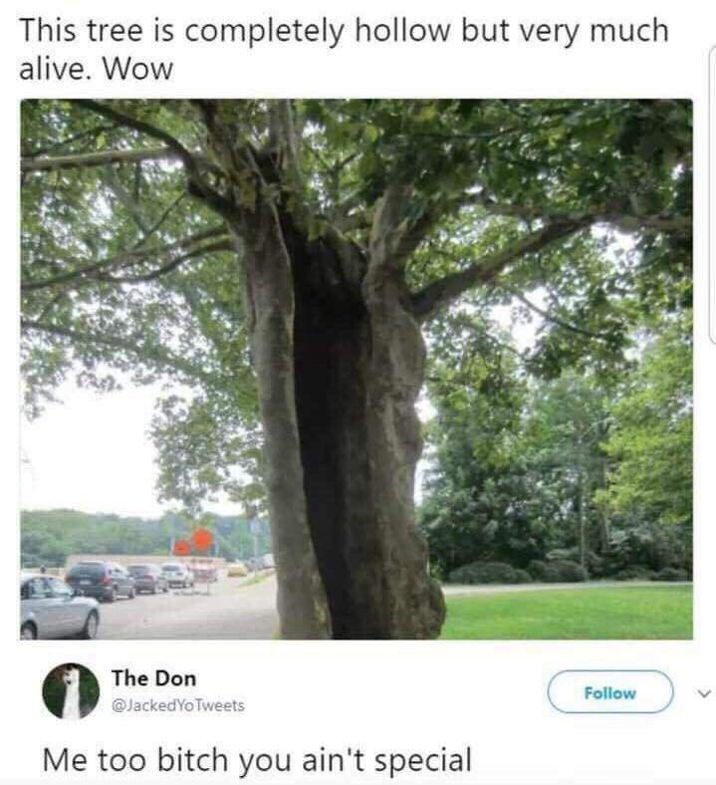716x785 pixels.
Task: Select the reply text "Me too bitch you ain't special"
Action: pyautogui.click(x=257, y=759)
